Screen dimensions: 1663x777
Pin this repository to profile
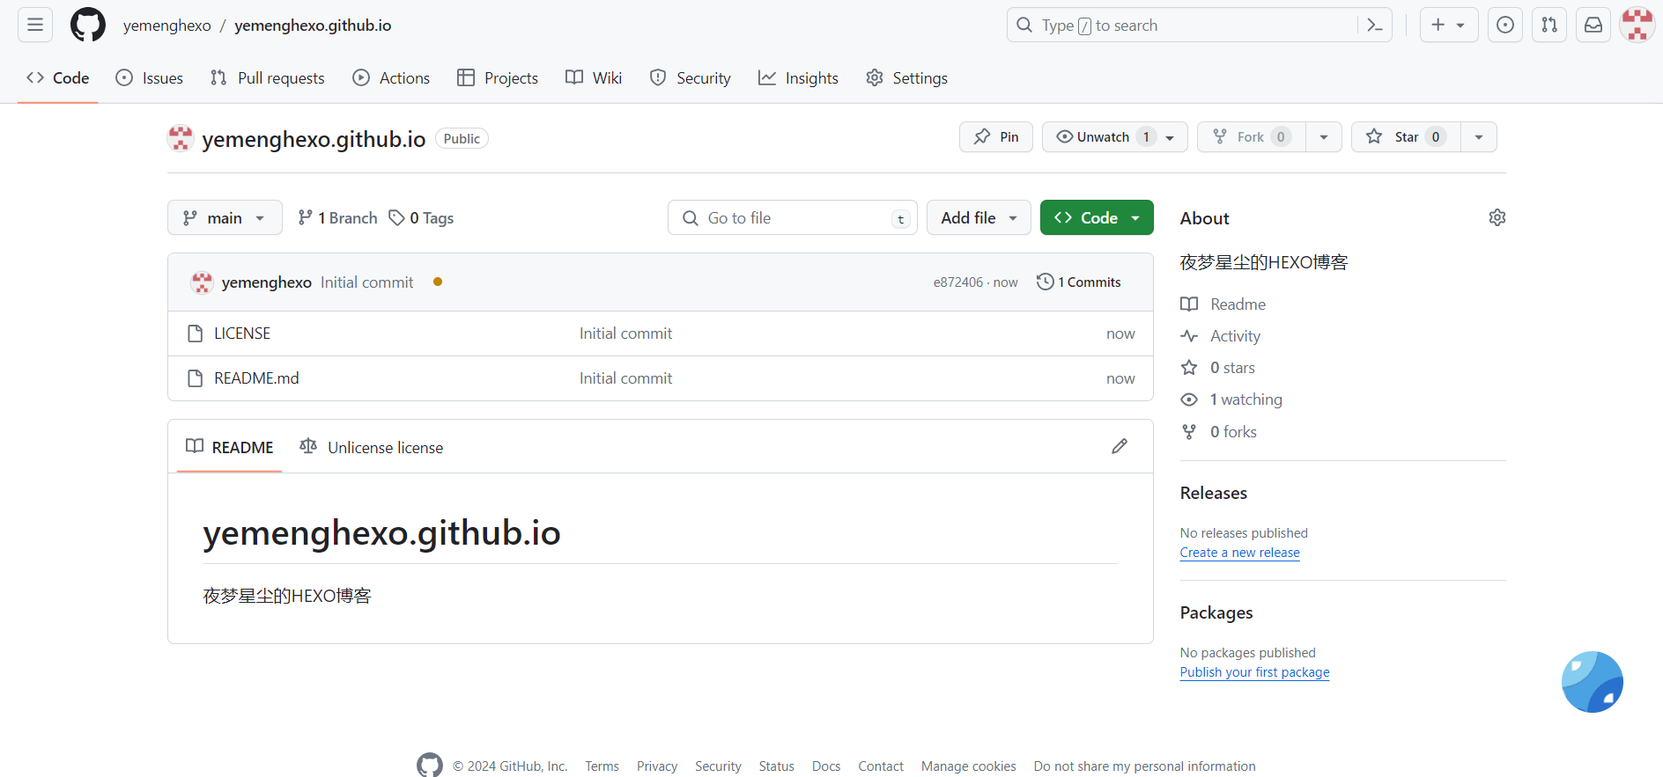pyautogui.click(x=996, y=136)
